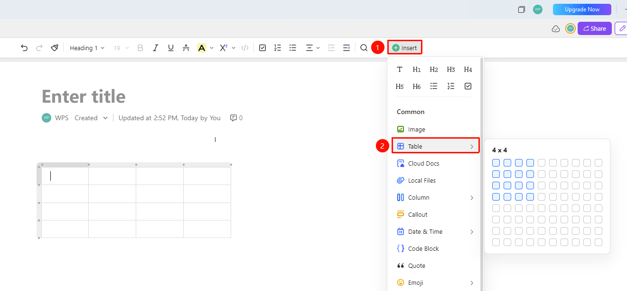Click the Share button

click(595, 28)
